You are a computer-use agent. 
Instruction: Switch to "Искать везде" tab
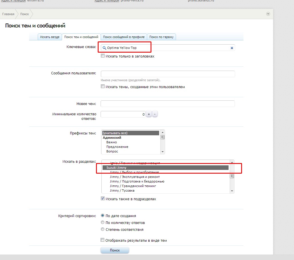point(50,37)
